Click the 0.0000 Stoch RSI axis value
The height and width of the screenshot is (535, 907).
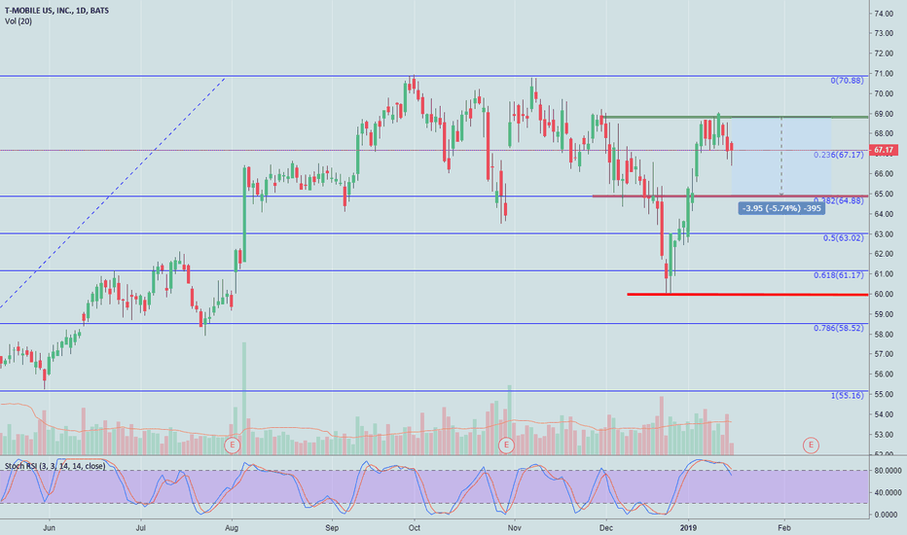(888, 515)
